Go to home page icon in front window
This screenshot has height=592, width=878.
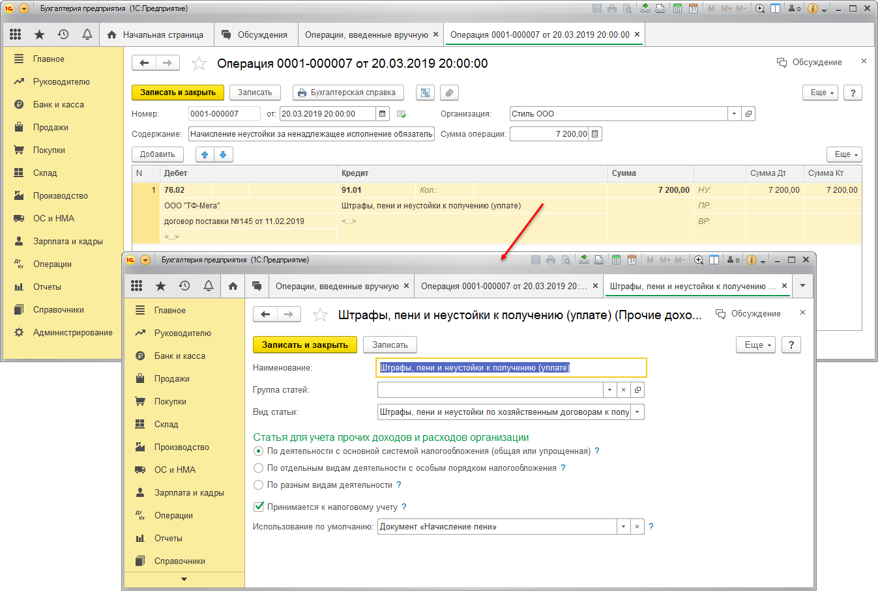[x=233, y=286]
